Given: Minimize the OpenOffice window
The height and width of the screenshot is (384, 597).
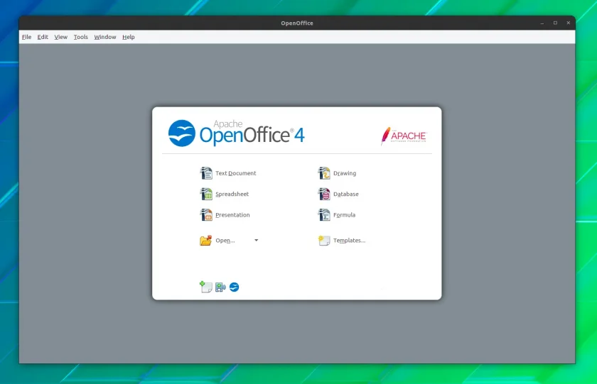Looking at the screenshot, I should (x=542, y=23).
